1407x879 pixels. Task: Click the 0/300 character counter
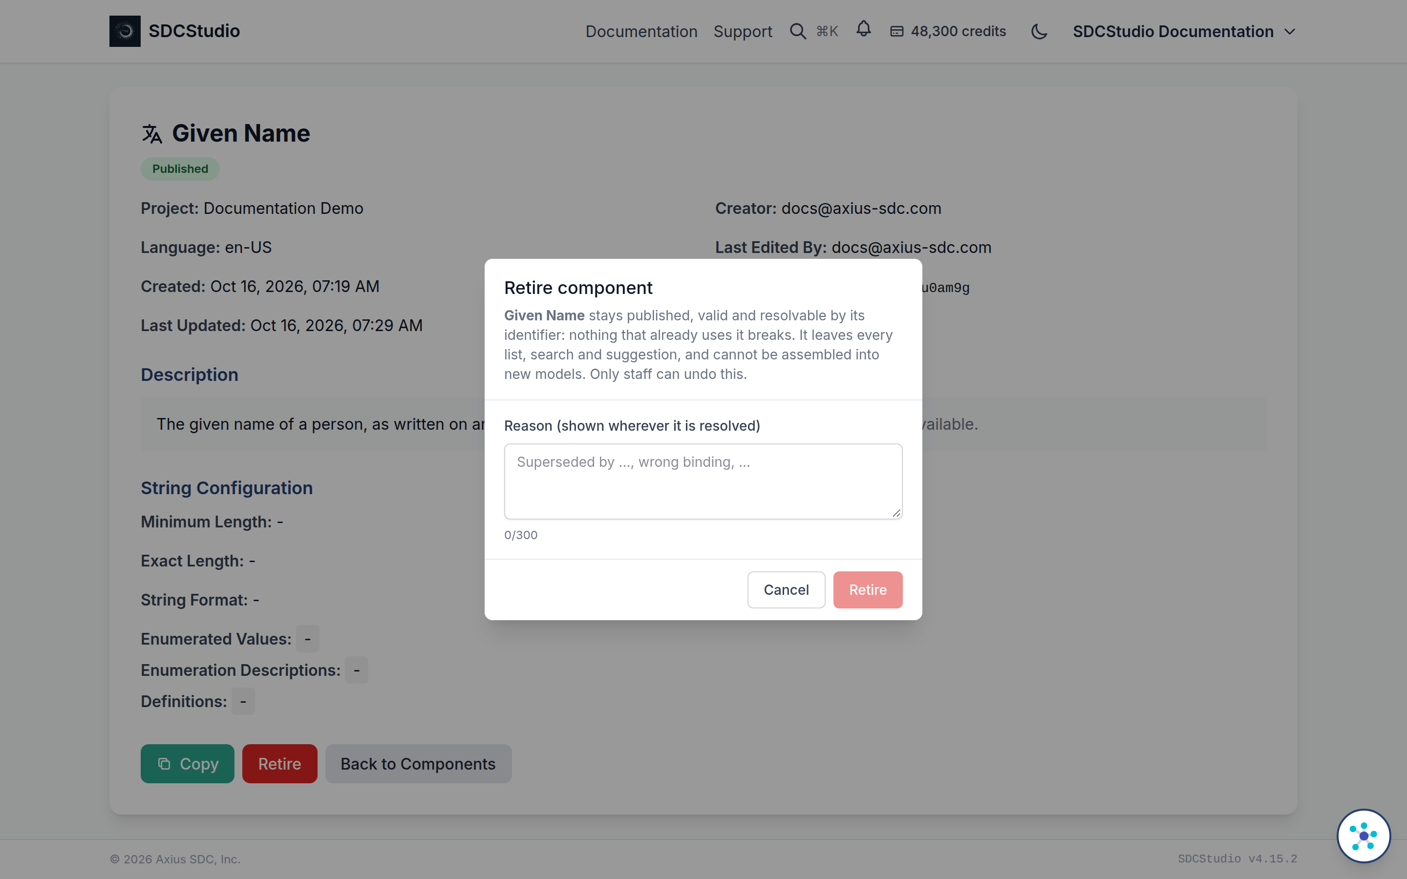coord(521,535)
